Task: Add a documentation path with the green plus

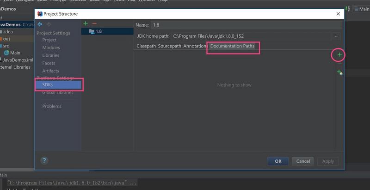Action: [x=339, y=55]
